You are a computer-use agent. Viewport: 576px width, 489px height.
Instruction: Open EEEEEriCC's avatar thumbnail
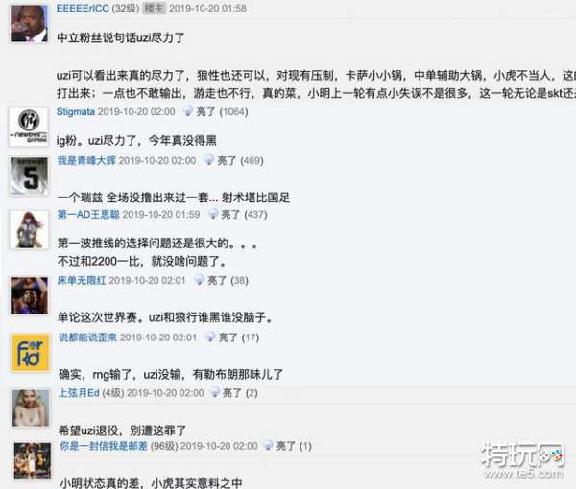(29, 23)
